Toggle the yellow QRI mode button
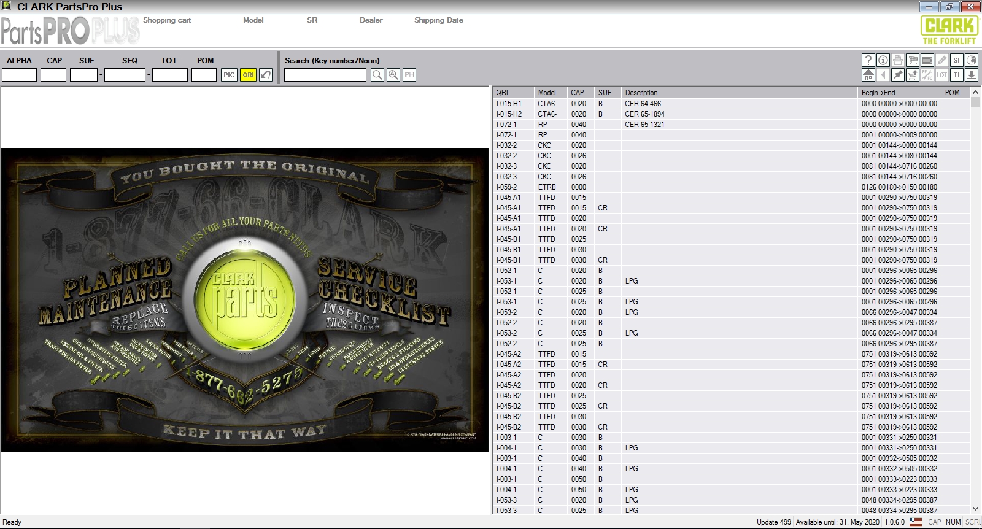 tap(248, 75)
